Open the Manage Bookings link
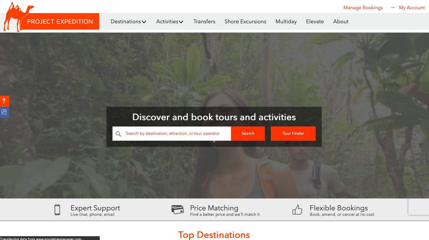Screen dimensions: 429x240 (x=363, y=8)
